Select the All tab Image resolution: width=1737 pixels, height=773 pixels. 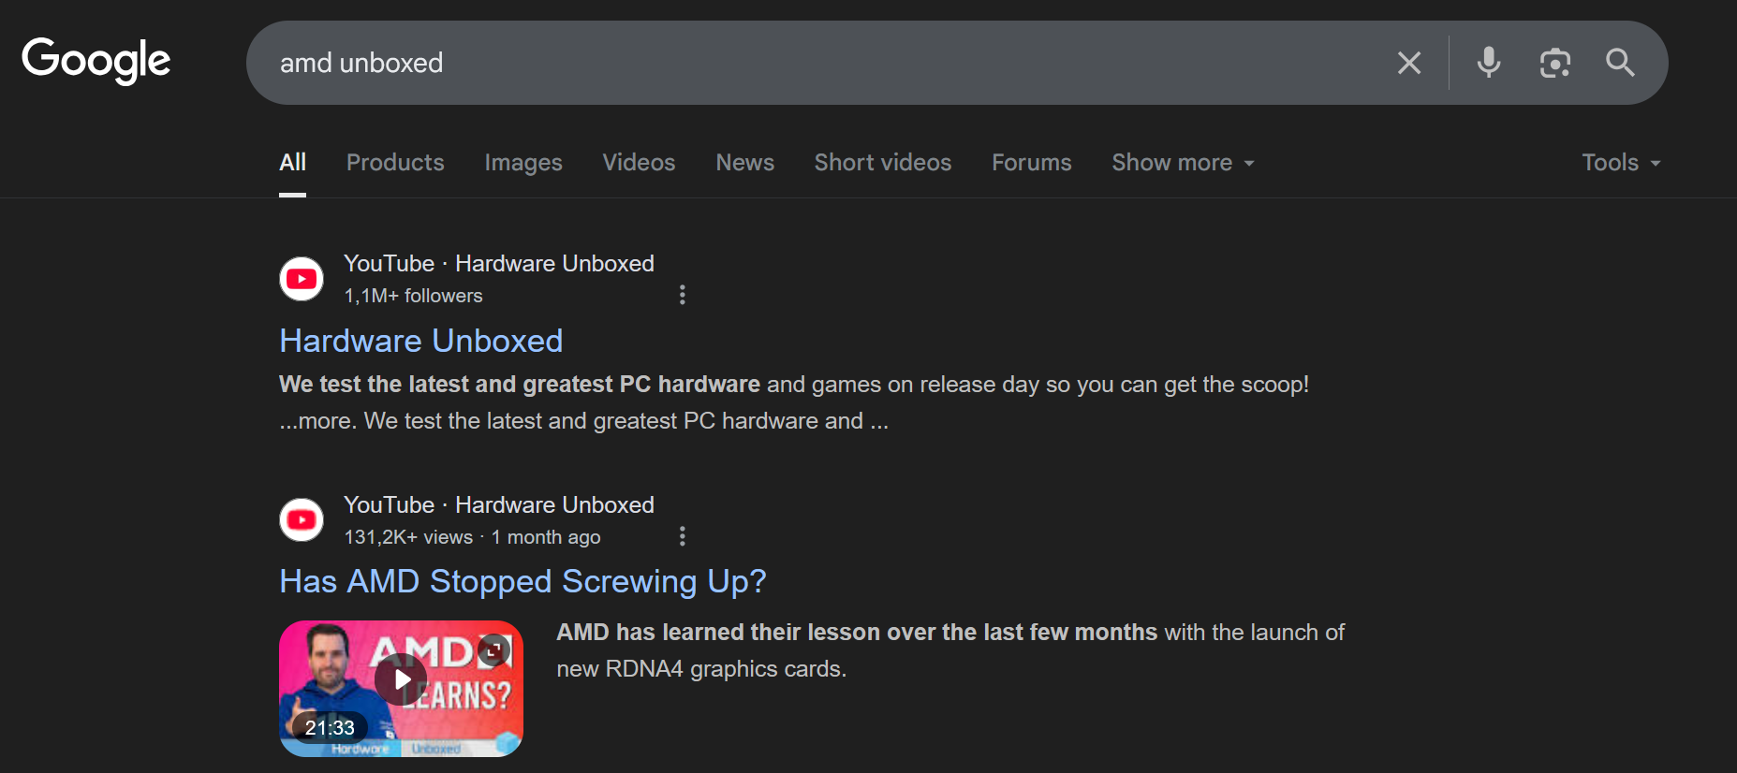pyautogui.click(x=293, y=162)
